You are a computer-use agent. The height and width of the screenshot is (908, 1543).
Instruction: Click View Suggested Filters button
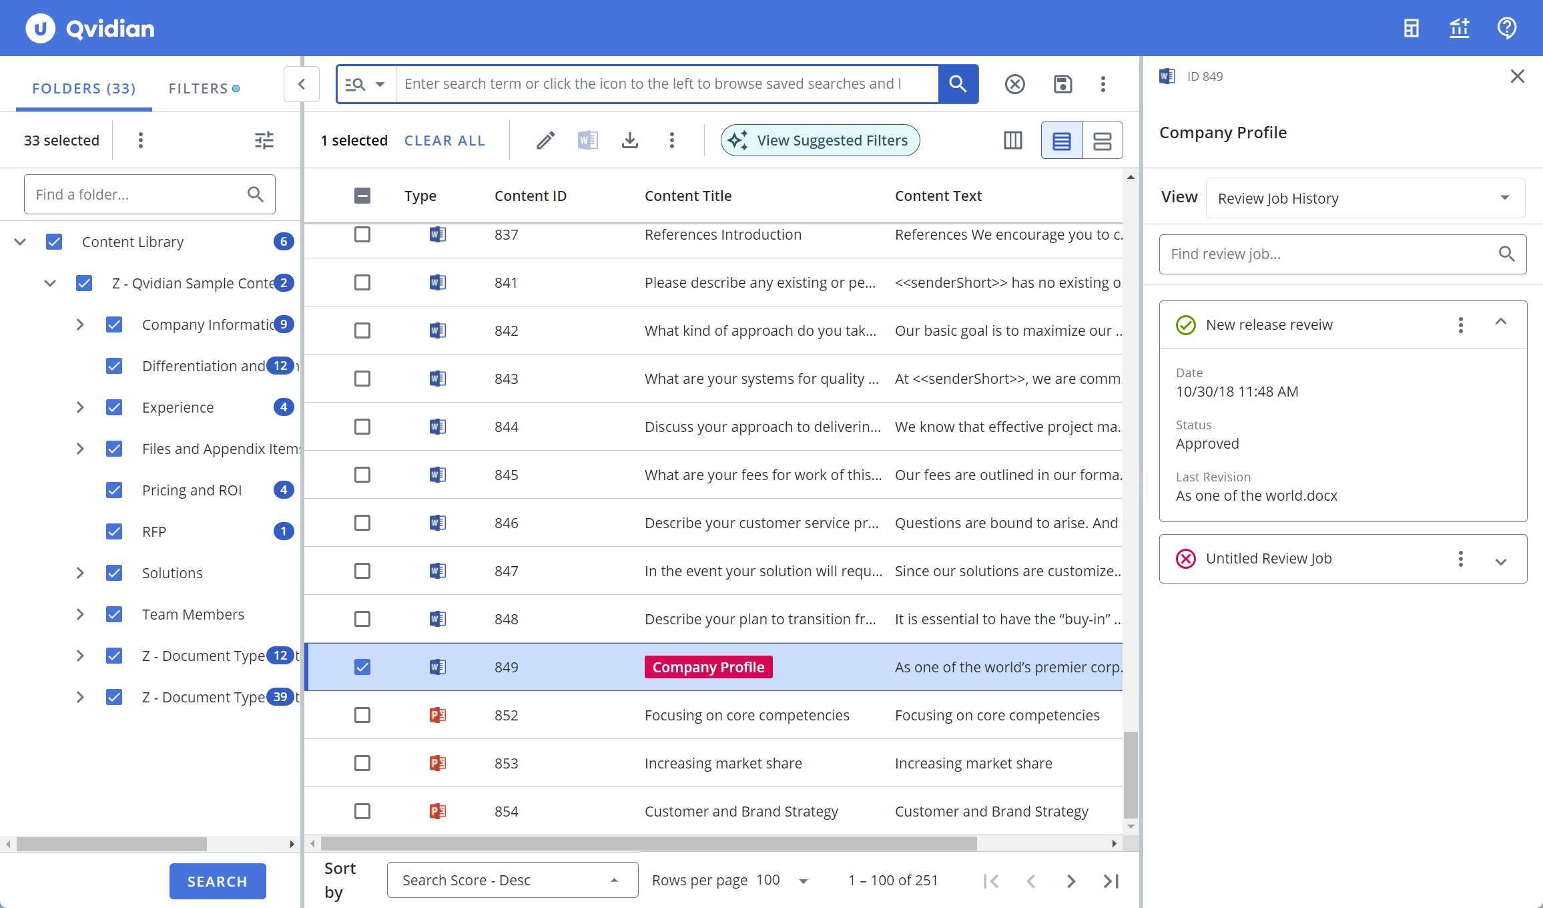(820, 140)
